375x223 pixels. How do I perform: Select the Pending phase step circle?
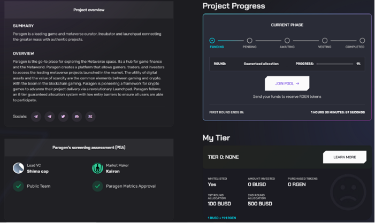(249, 41)
